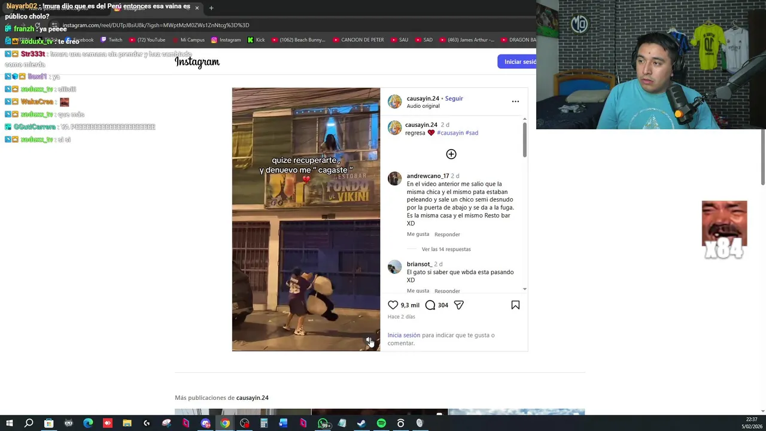This screenshot has height=431, width=766.
Task: Share the reel via paper plane icon
Action: click(459, 305)
